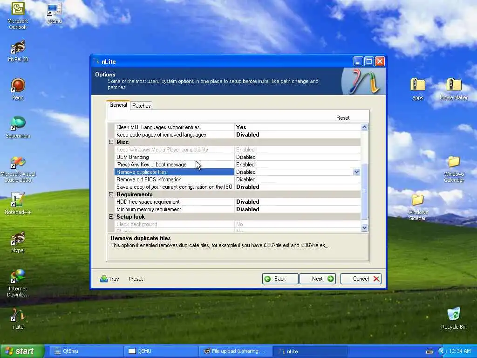Click Disabled value for OEM Branding
Image resolution: width=477 pixels, height=358 pixels.
tap(246, 157)
